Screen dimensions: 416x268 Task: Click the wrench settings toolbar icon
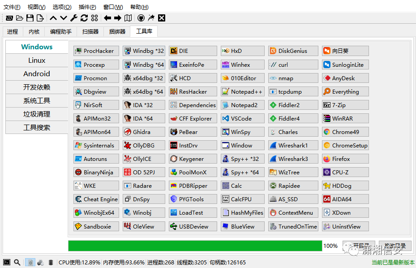74,18
